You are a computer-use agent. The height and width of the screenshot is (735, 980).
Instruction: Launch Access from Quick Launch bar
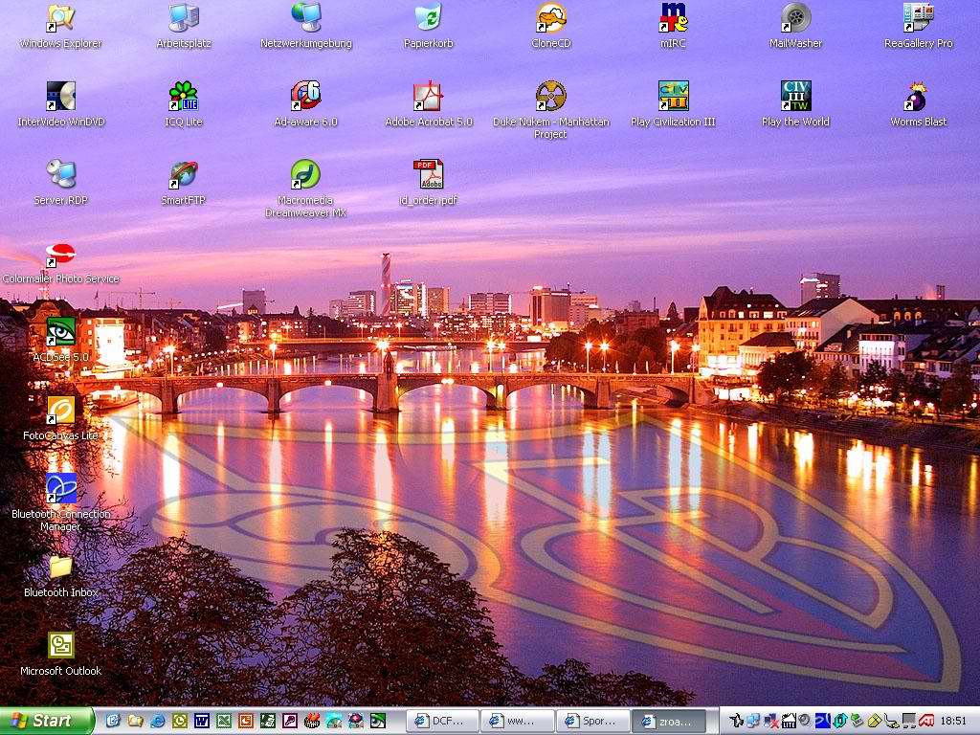(290, 721)
